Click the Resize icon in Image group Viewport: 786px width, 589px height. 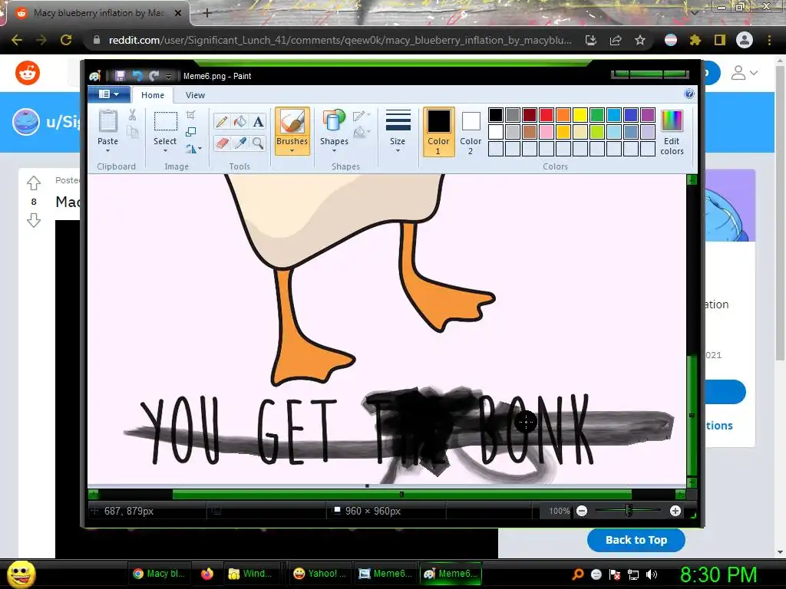click(190, 132)
